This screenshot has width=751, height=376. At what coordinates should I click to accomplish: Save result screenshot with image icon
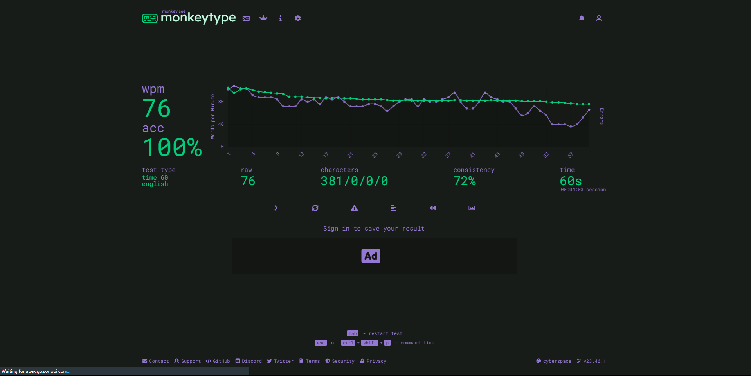(x=472, y=208)
